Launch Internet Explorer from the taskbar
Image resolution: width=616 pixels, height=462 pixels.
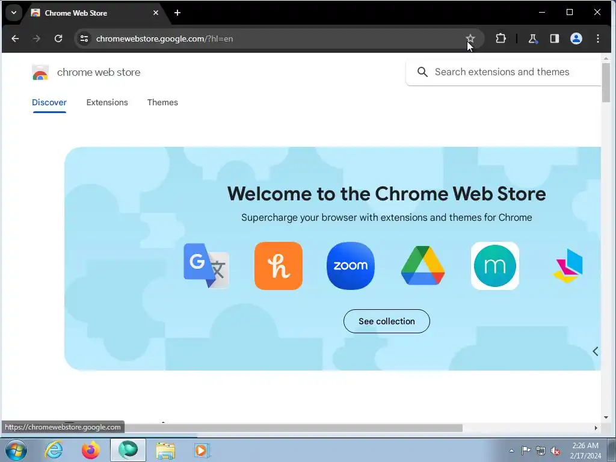coord(54,450)
